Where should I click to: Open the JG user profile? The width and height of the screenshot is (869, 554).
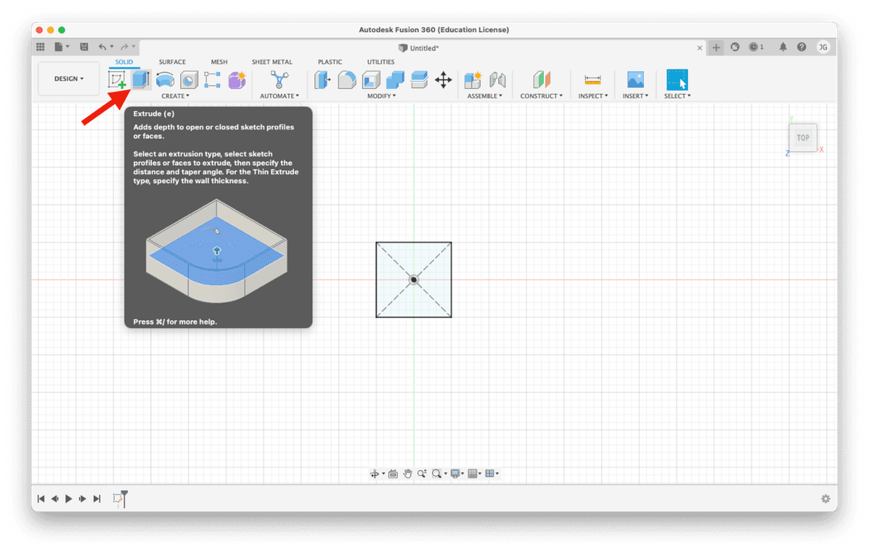(x=823, y=47)
